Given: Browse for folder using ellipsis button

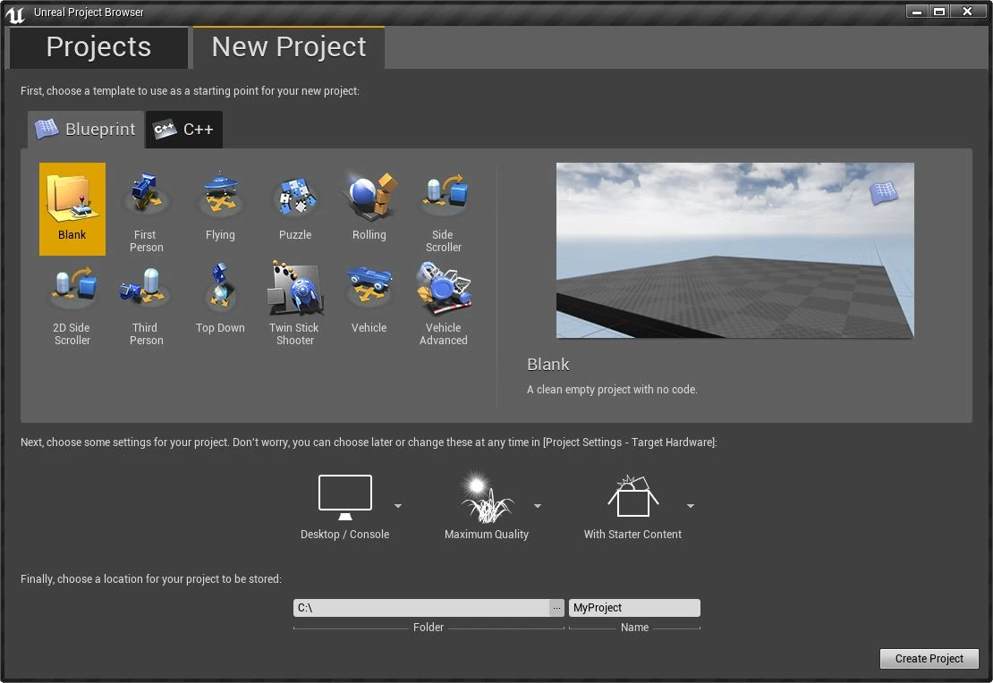Looking at the screenshot, I should coord(556,608).
